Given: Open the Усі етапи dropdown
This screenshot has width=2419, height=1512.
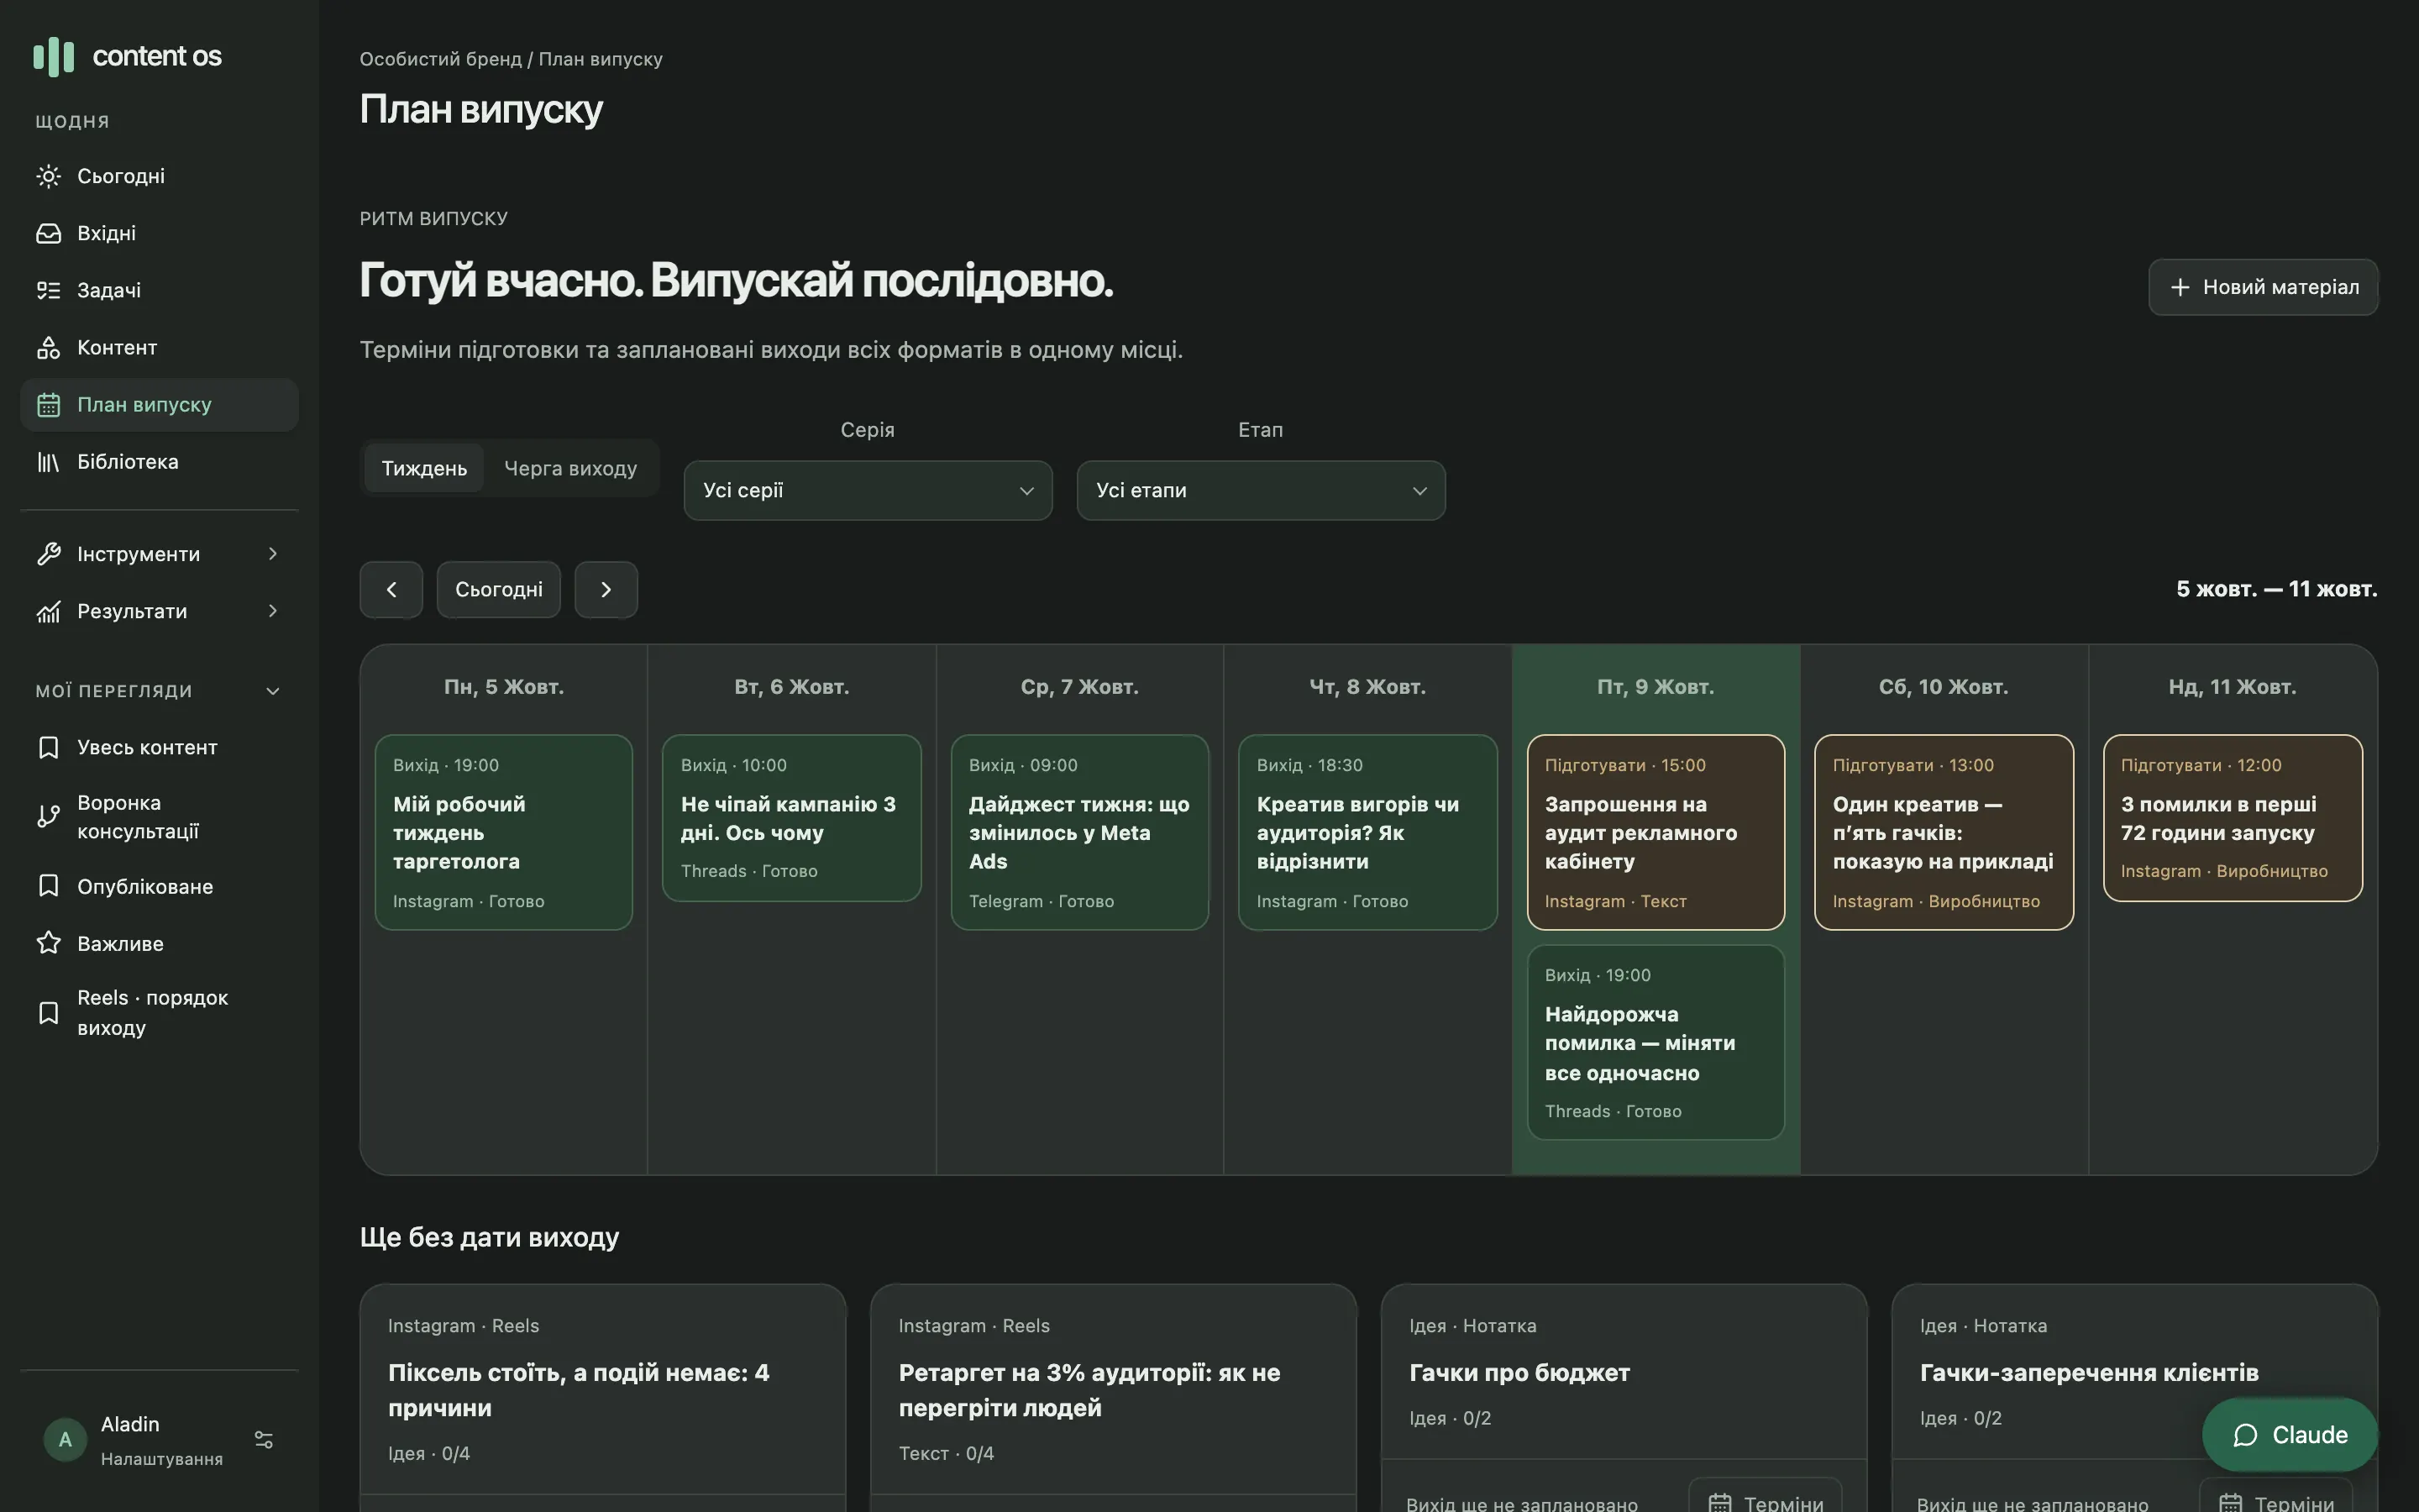Looking at the screenshot, I should coord(1261,490).
